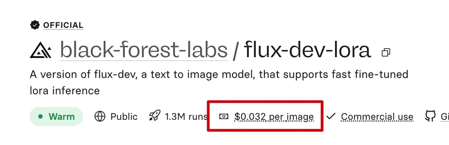Click the Warm status badge
This screenshot has width=449, height=145.
pyautogui.click(x=56, y=116)
